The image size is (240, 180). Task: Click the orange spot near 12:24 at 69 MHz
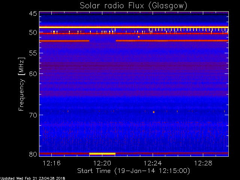(x=154, y=112)
